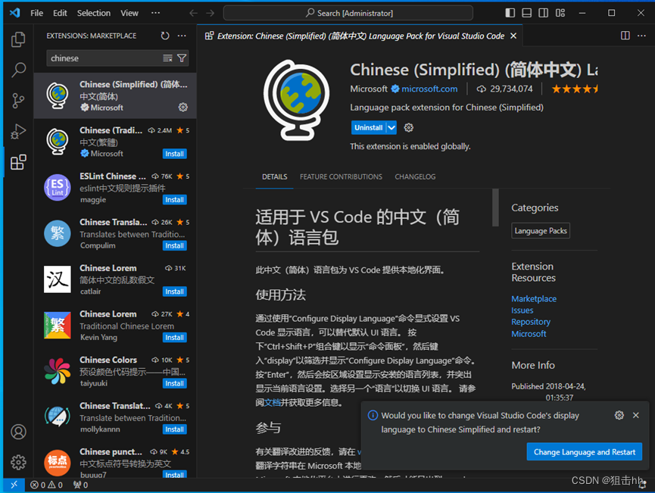Screen dimensions: 655x493
Task: Open Customize Layout icon
Action: coord(560,13)
